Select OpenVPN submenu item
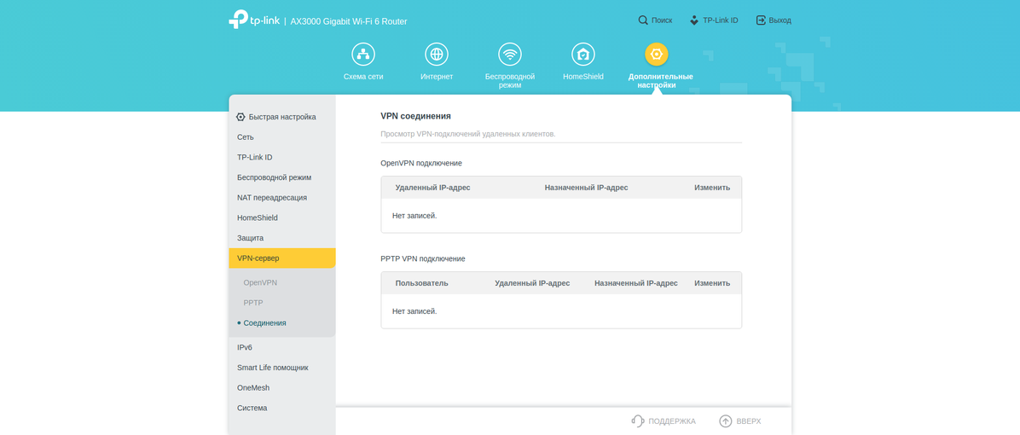This screenshot has height=435, width=1020. pyautogui.click(x=260, y=282)
